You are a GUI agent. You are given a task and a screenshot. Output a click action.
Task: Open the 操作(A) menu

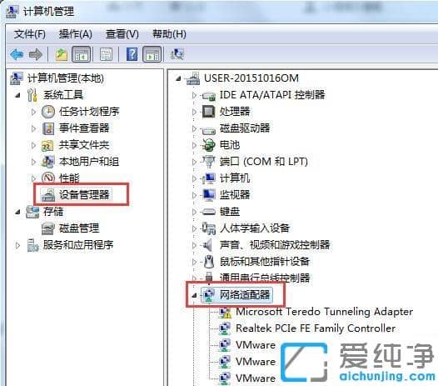[x=76, y=34]
